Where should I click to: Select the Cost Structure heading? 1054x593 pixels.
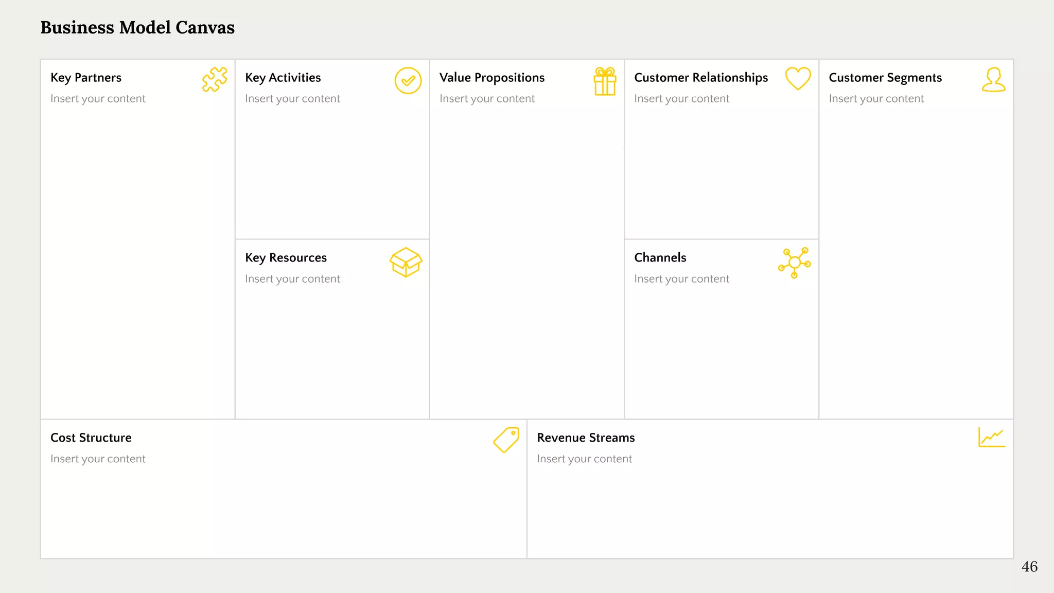click(x=91, y=438)
